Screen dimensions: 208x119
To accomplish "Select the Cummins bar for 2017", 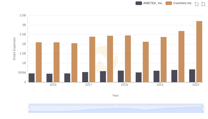I will (92, 59).
